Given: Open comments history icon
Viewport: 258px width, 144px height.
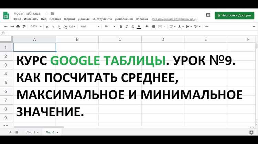Looking at the screenshot, I should 208,15.
